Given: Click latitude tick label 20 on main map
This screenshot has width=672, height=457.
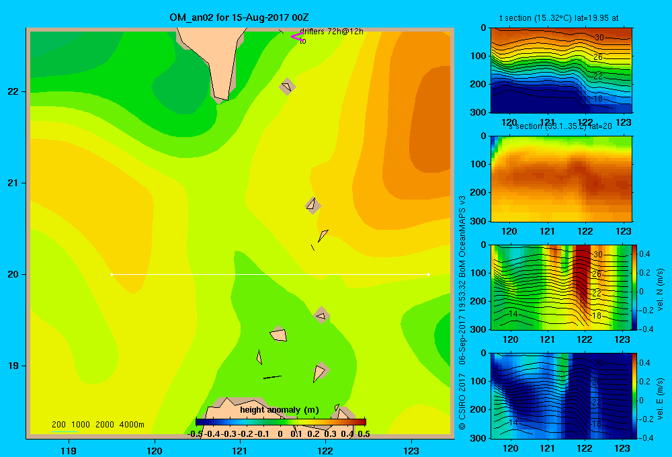Looking at the screenshot, I should pyautogui.click(x=13, y=274).
